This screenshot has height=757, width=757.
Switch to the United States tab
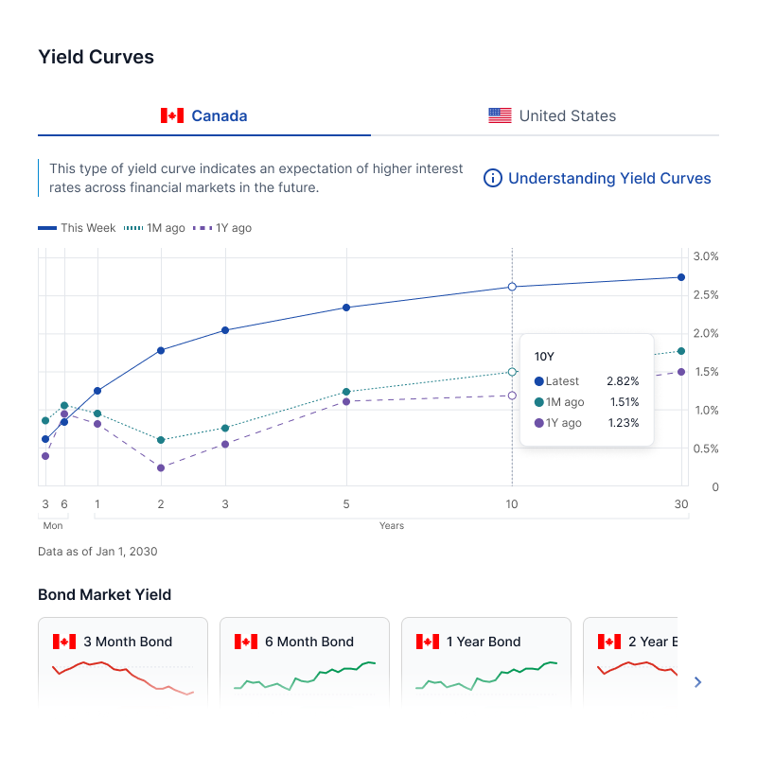point(552,116)
